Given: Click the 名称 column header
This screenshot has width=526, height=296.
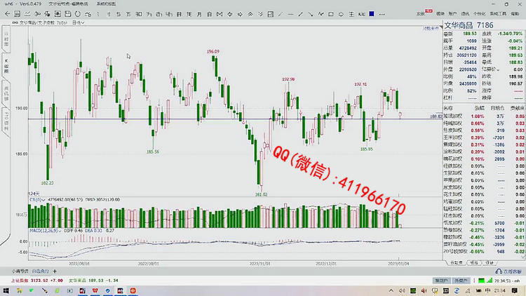Looking at the screenshot, I should pyautogui.click(x=448, y=108).
